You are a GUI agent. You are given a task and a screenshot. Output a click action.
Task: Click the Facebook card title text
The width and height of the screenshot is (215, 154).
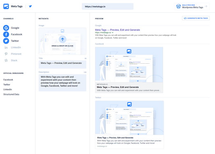click(118, 87)
